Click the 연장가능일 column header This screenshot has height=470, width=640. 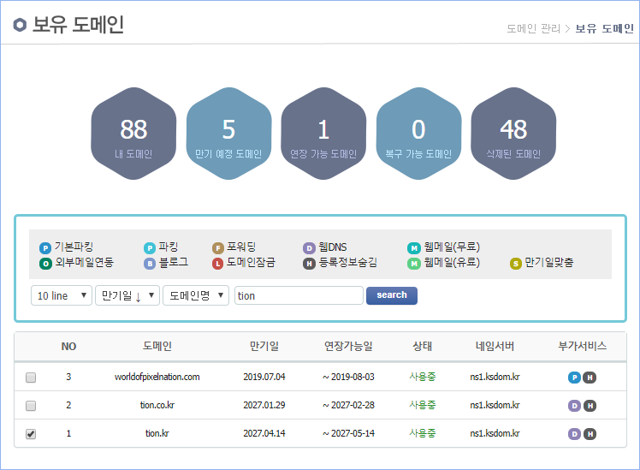point(348,346)
